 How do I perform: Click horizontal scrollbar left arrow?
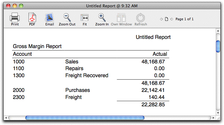click(x=6, y=118)
